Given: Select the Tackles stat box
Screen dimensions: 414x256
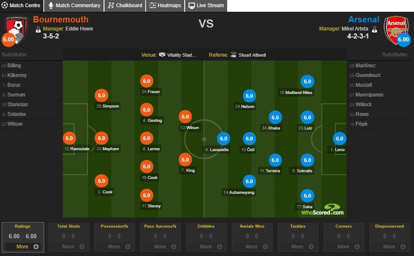Looking at the screenshot, I should click(298, 237).
